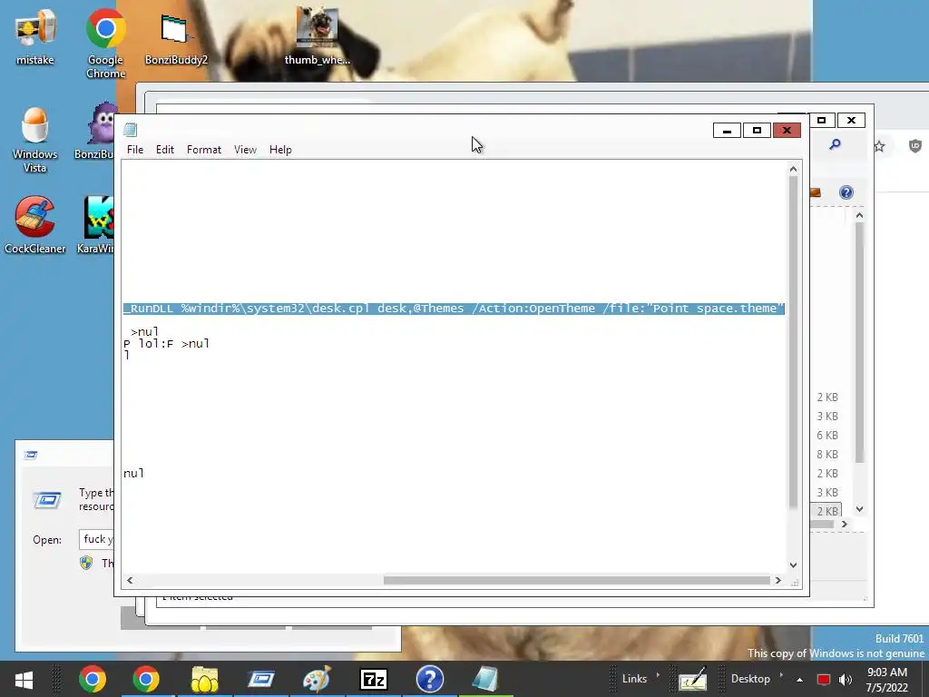Expand the Desktop toolbar chevron
This screenshot has width=929, height=697.
tap(780, 675)
